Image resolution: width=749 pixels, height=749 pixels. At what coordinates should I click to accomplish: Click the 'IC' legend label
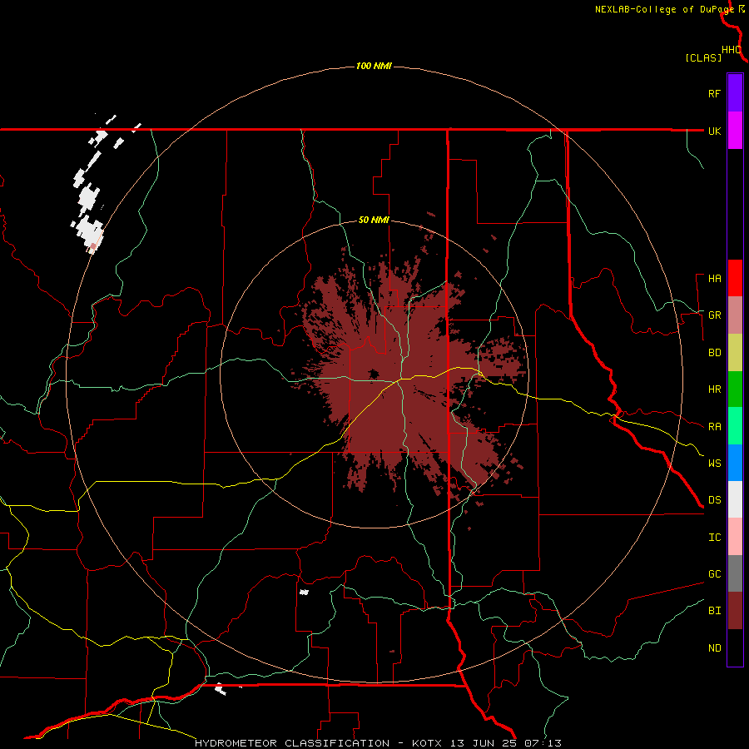[x=714, y=538]
